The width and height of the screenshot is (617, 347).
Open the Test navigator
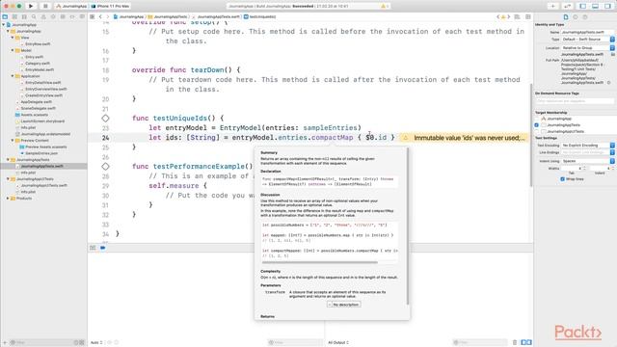click(x=53, y=17)
